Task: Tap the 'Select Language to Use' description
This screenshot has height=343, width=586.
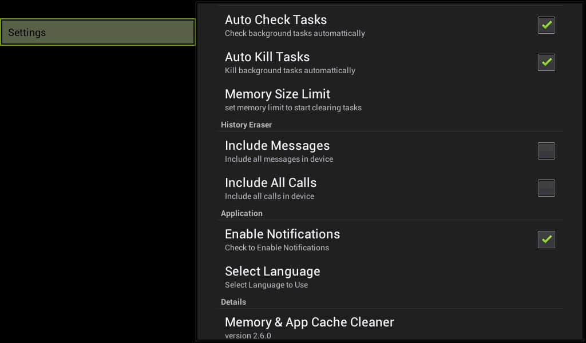Action: point(266,285)
